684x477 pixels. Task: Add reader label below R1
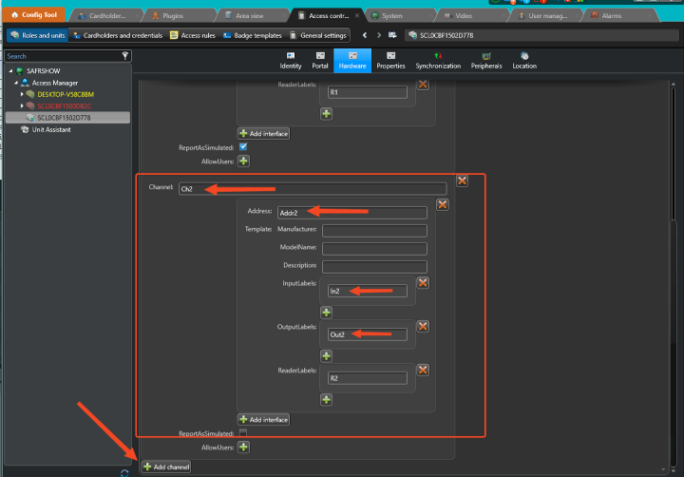click(326, 114)
